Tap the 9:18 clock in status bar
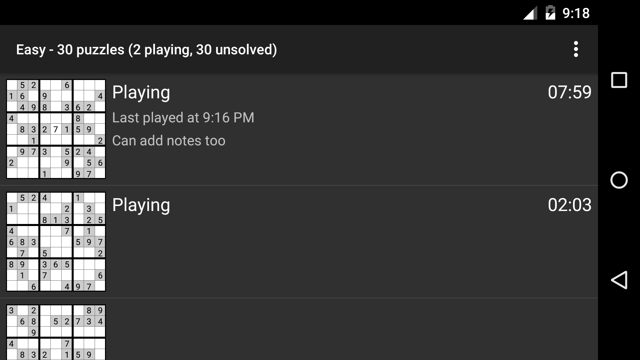 pyautogui.click(x=576, y=13)
